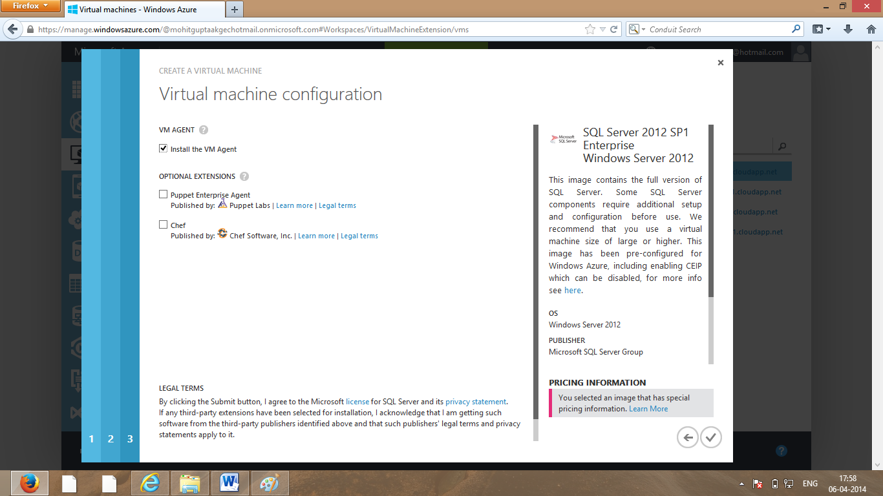Click the Azure portal help question icon
The height and width of the screenshot is (496, 883).
pos(782,451)
